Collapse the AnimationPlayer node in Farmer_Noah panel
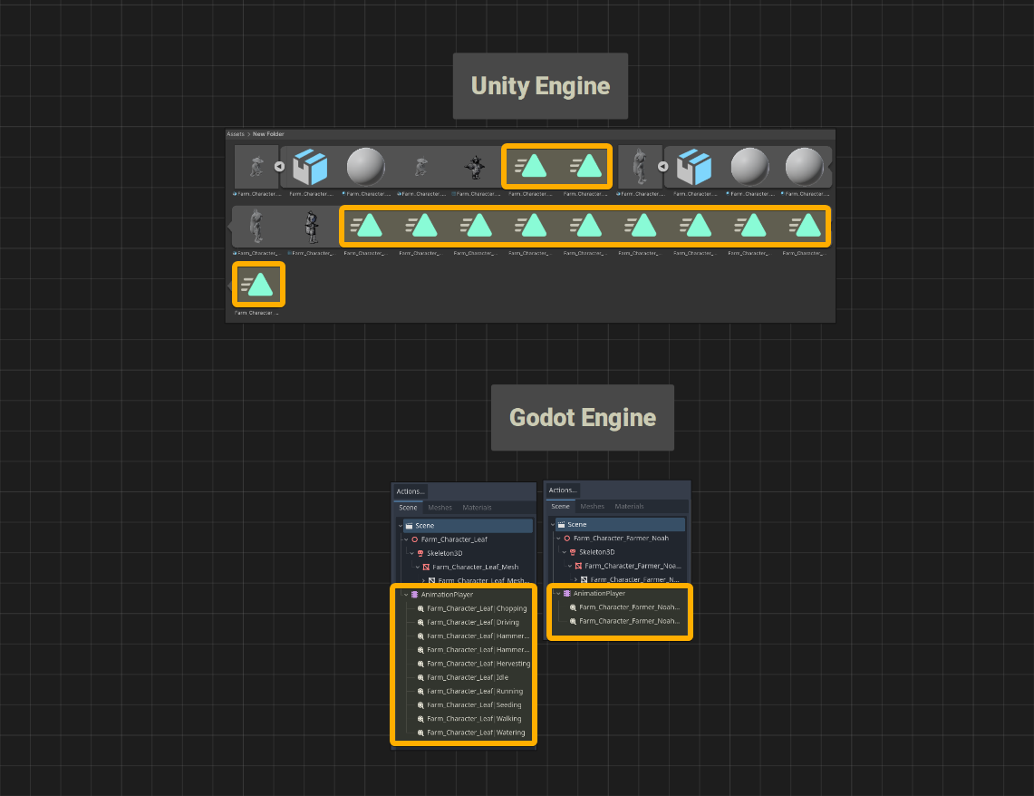The image size is (1034, 796). click(558, 594)
